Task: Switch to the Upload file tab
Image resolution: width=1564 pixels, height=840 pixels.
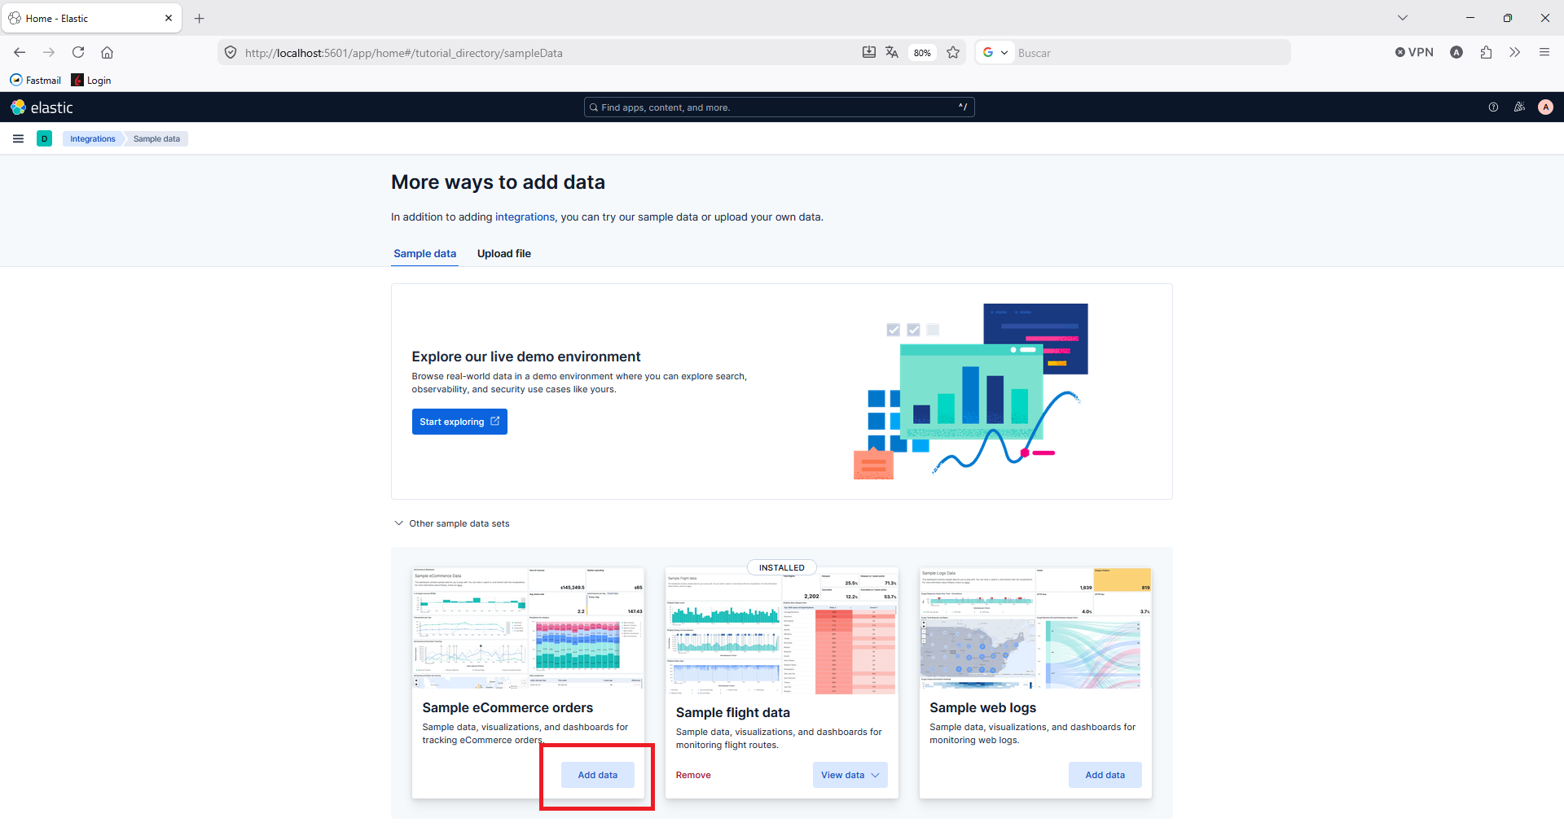Action: [x=503, y=254]
